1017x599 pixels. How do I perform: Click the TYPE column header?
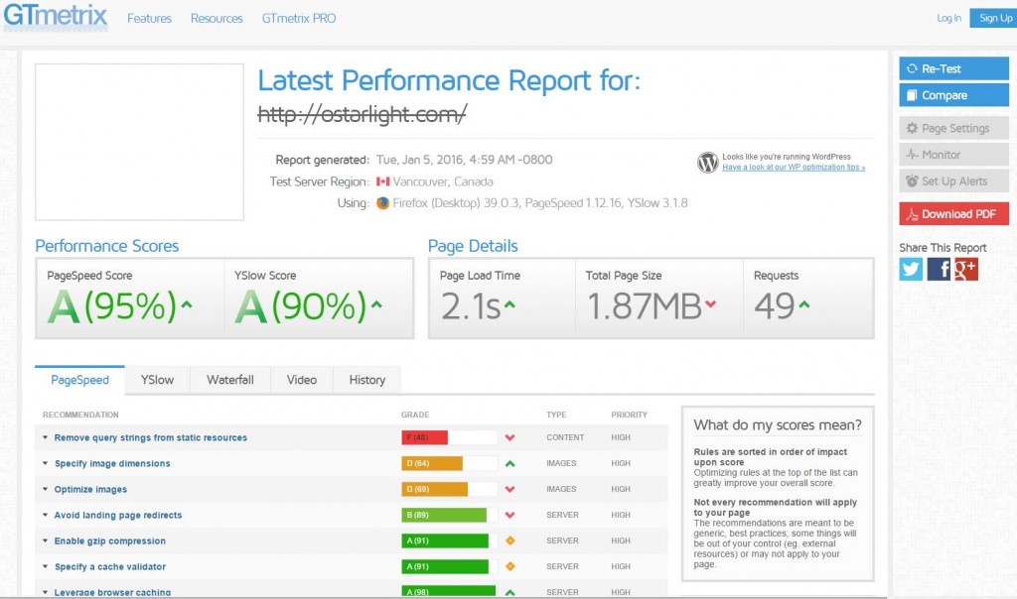point(556,415)
